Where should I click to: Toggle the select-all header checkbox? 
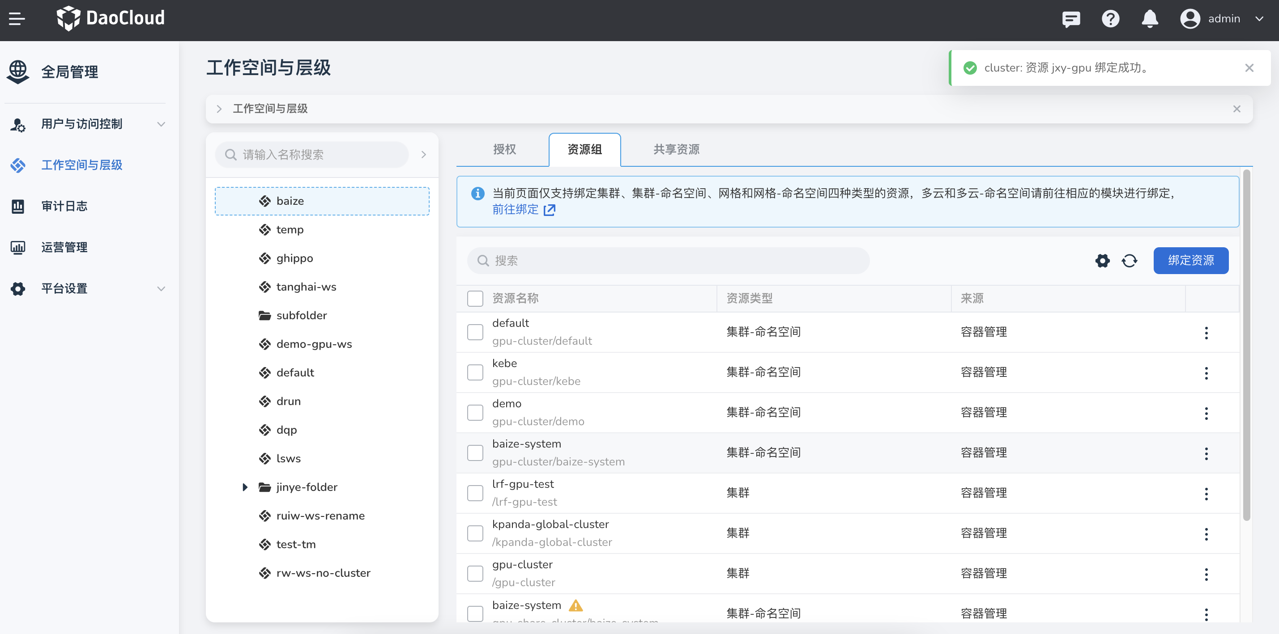click(475, 298)
